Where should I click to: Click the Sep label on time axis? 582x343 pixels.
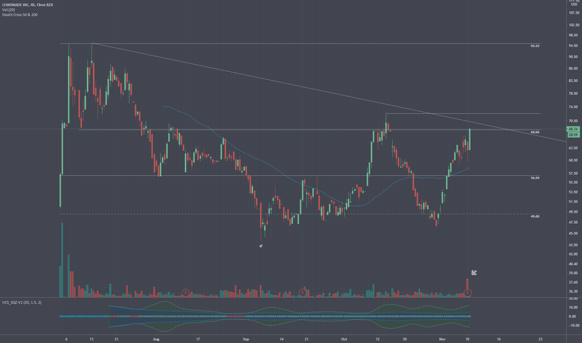[x=245, y=339]
